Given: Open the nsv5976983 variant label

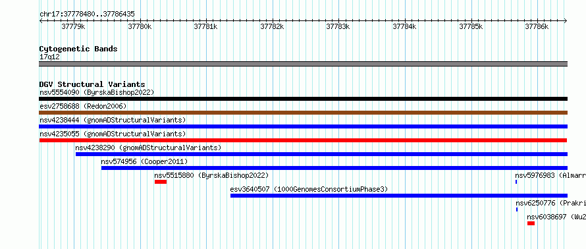Looking at the screenshot, I should 550,175.
